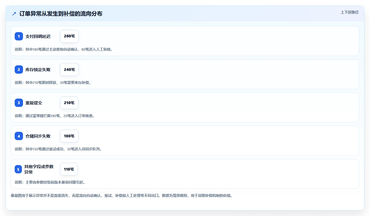The width and height of the screenshot is (370, 216).
Task: Click the 240笔 value chip
Action: (x=69, y=70)
